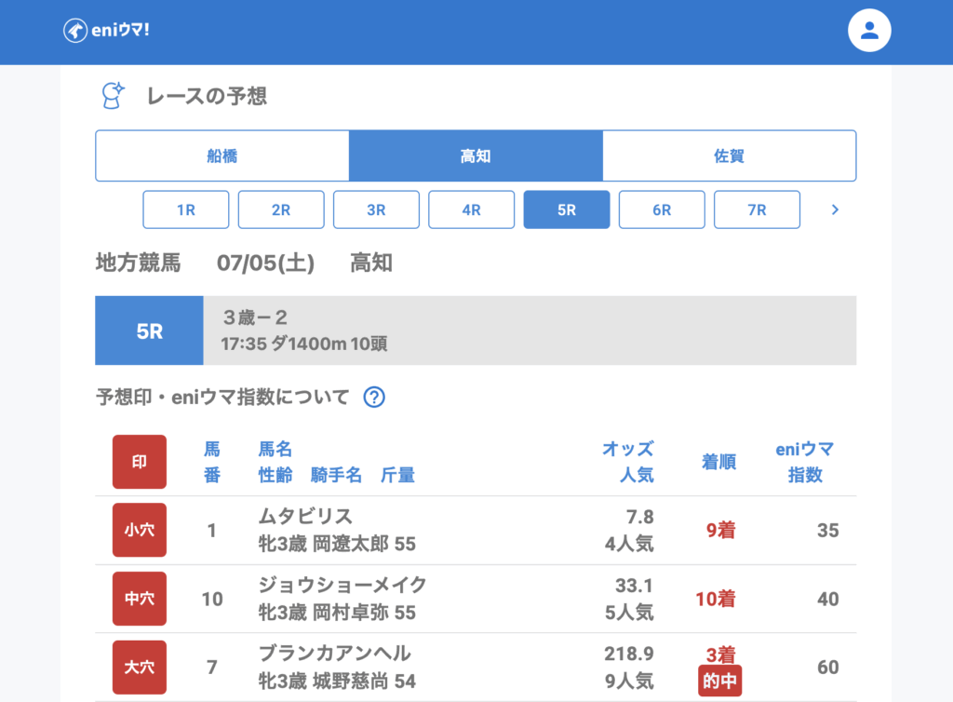Select race 2R
This screenshot has height=702, width=953.
[x=281, y=210]
